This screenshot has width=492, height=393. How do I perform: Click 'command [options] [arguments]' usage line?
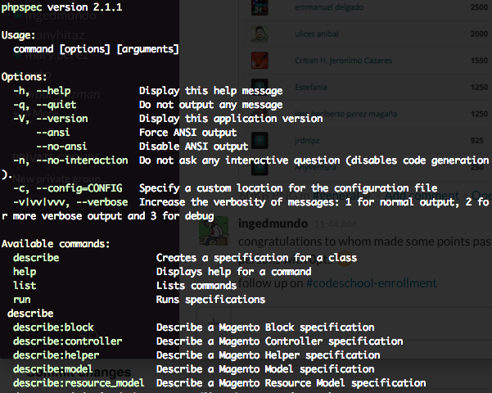tap(96, 49)
